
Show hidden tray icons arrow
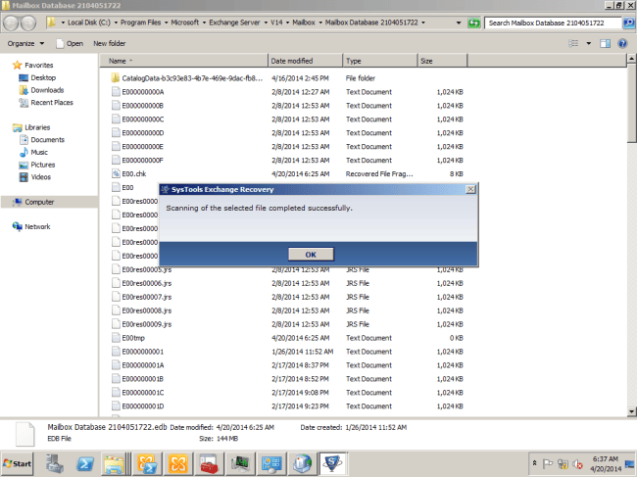click(x=535, y=463)
